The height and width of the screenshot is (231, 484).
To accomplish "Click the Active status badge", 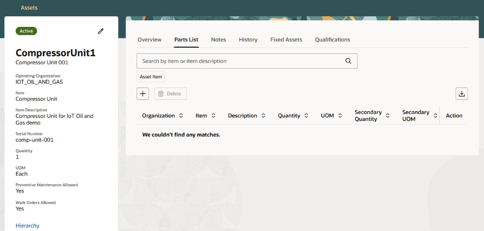I will tap(26, 31).
